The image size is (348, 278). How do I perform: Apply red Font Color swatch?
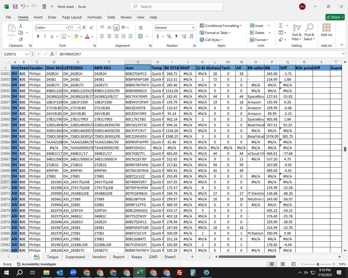87,36
